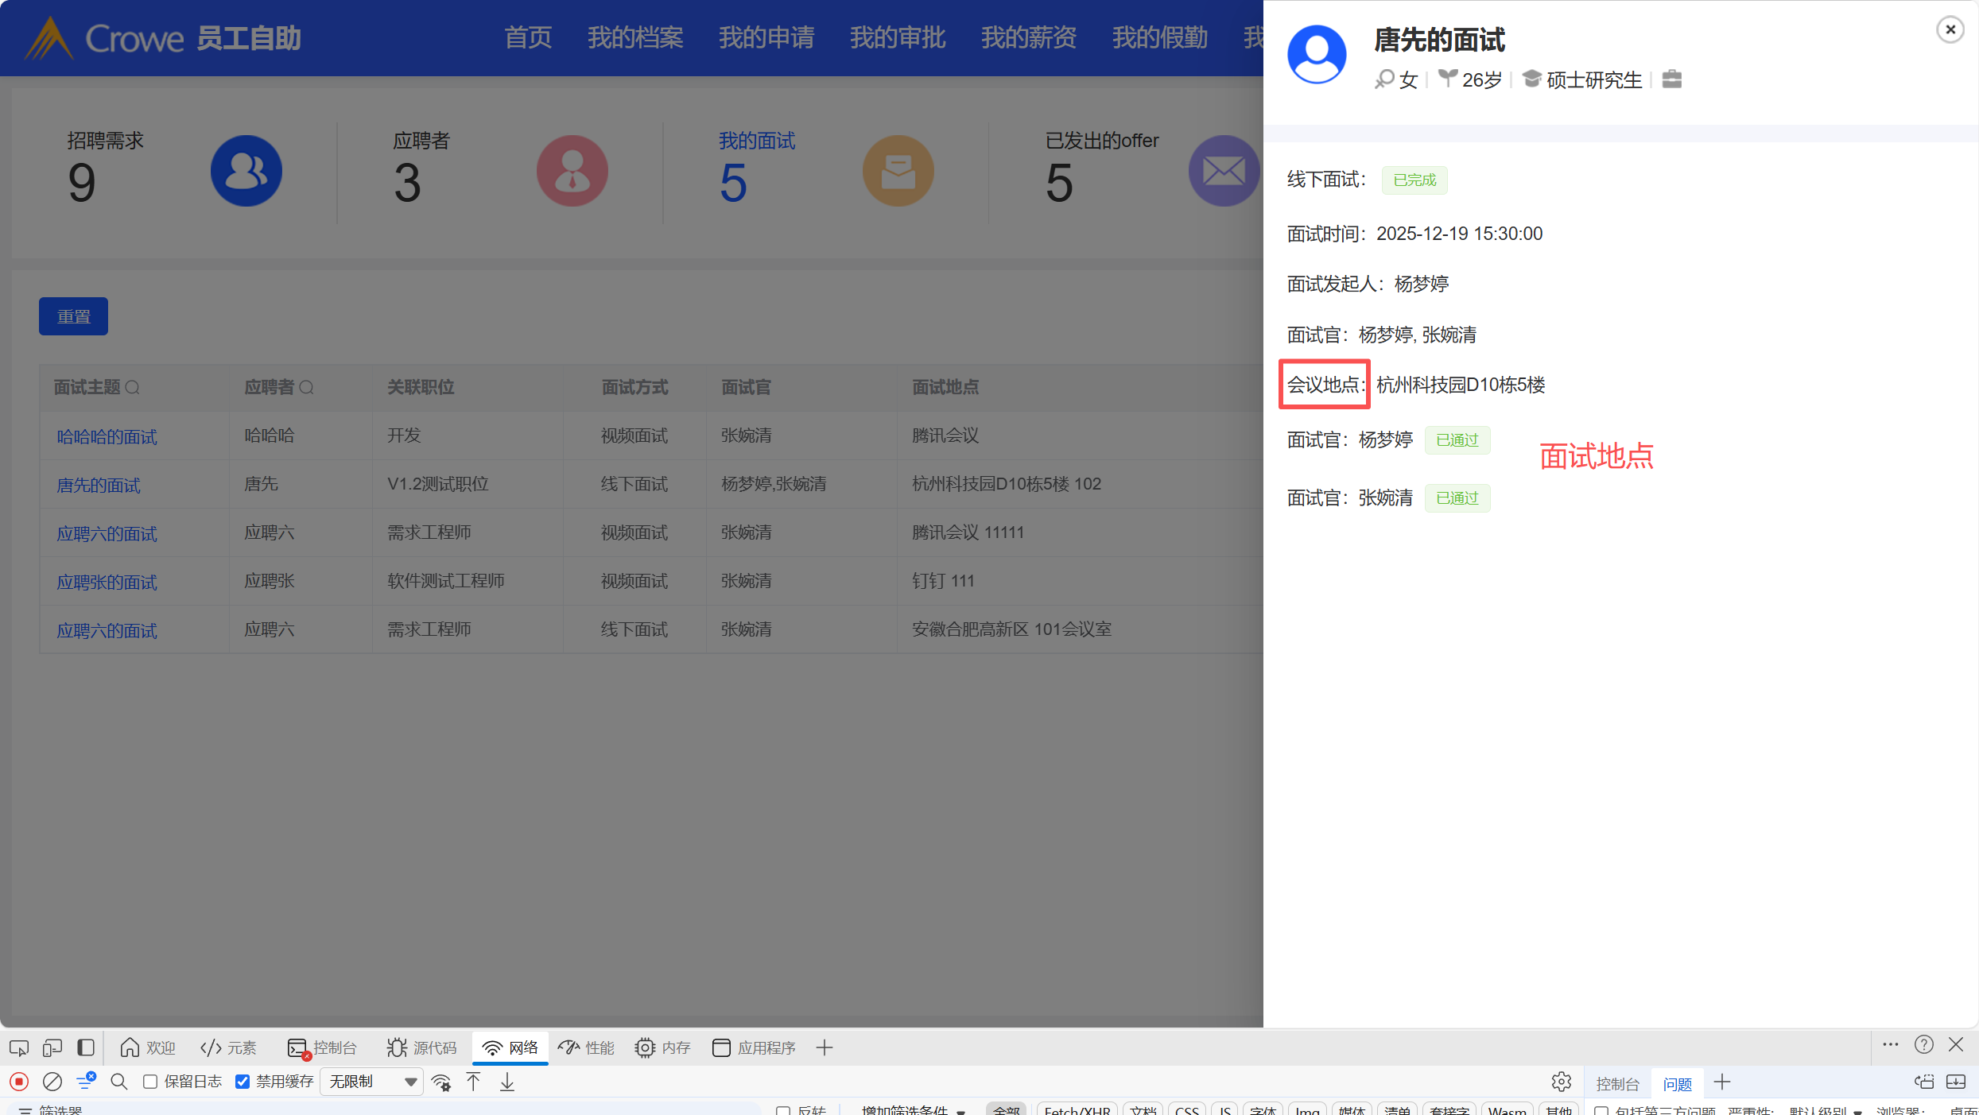Open network conditions settings icon
Viewport: 1979px width, 1115px height.
point(441,1082)
